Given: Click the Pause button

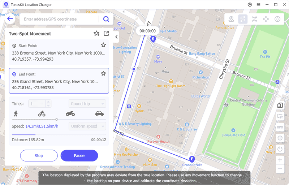Looking at the screenshot, I should 79,155.
